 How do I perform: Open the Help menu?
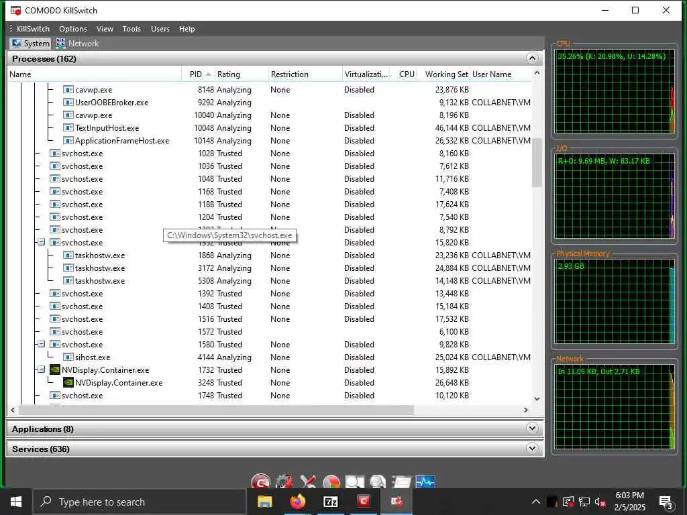tap(187, 29)
